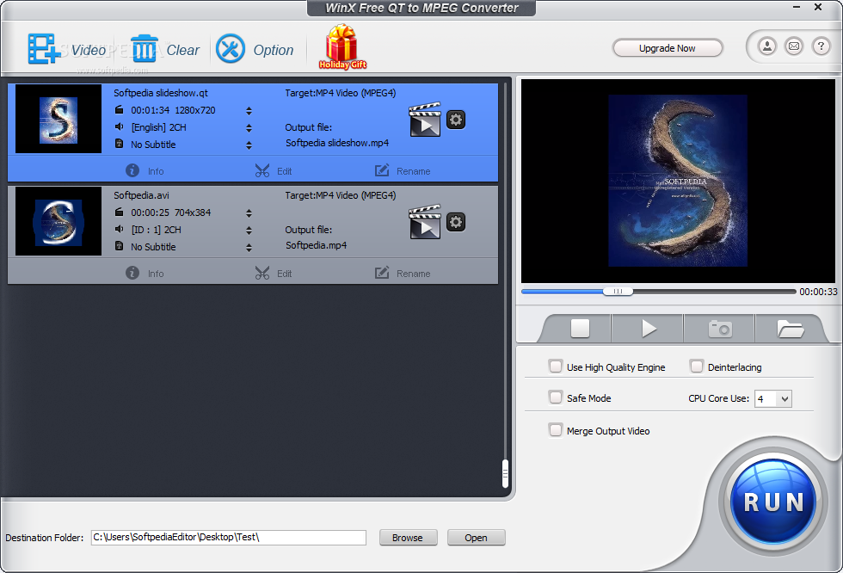Click output file name Softpedia slideshow.mp4
Viewport: 843px width, 573px height.
pos(337,143)
